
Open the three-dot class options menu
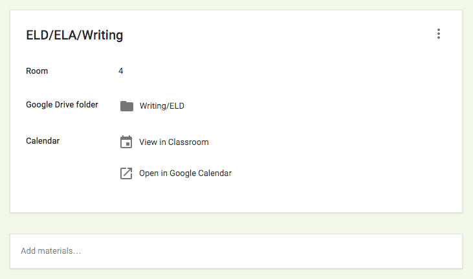(x=439, y=34)
